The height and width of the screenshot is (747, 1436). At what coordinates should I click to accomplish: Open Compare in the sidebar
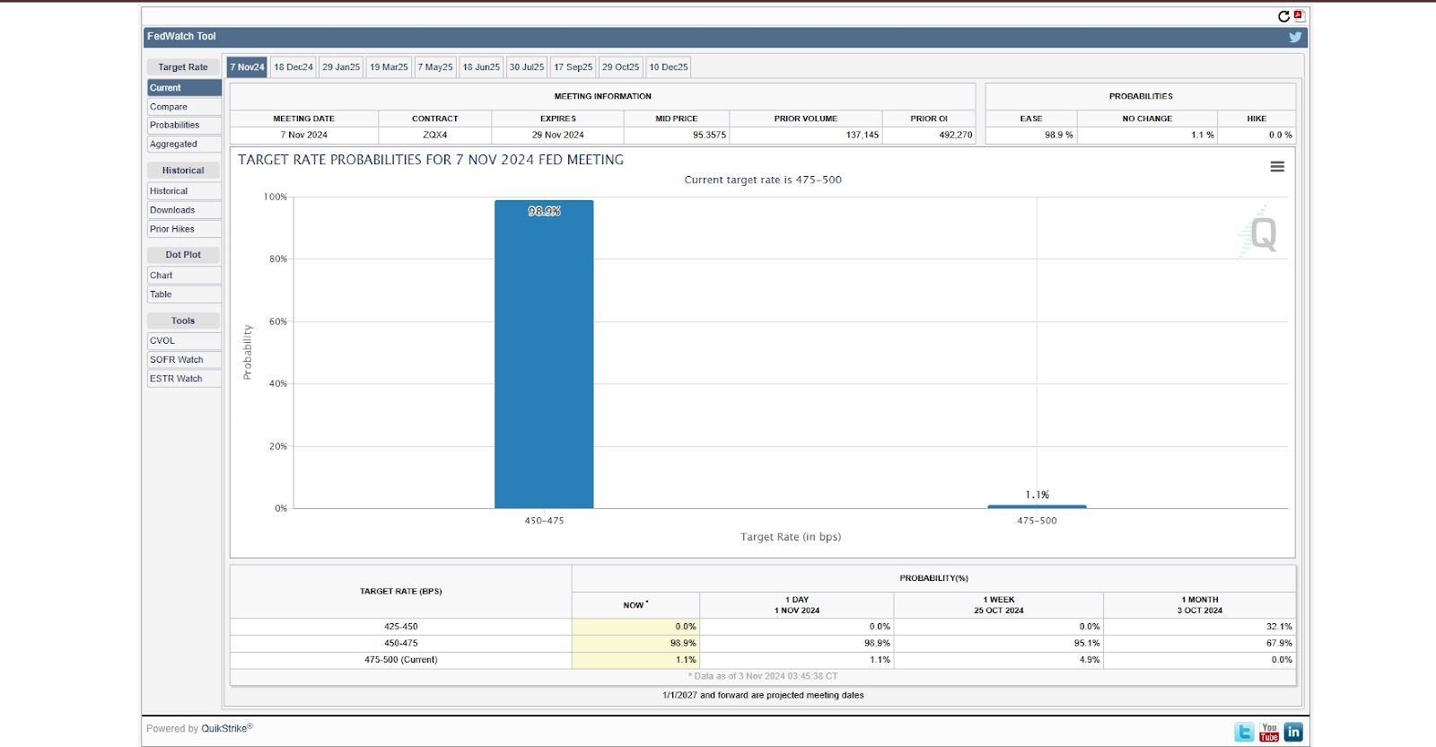(x=184, y=107)
